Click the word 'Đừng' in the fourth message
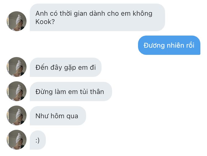207x156 pixels. click(44, 92)
